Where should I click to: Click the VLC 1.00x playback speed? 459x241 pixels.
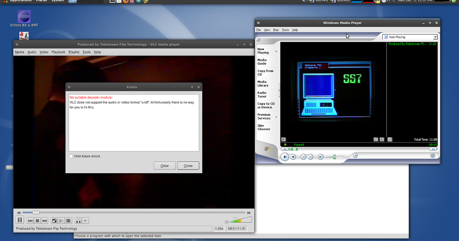219,229
